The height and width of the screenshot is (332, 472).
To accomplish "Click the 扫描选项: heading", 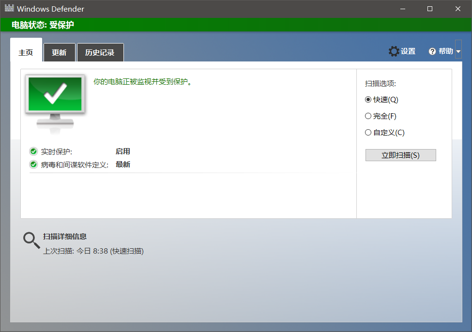I will [x=380, y=84].
